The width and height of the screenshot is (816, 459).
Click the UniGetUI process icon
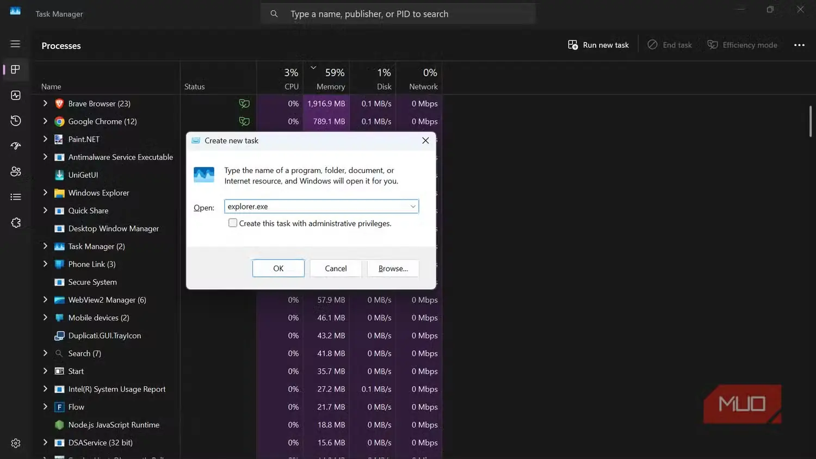tap(59, 175)
